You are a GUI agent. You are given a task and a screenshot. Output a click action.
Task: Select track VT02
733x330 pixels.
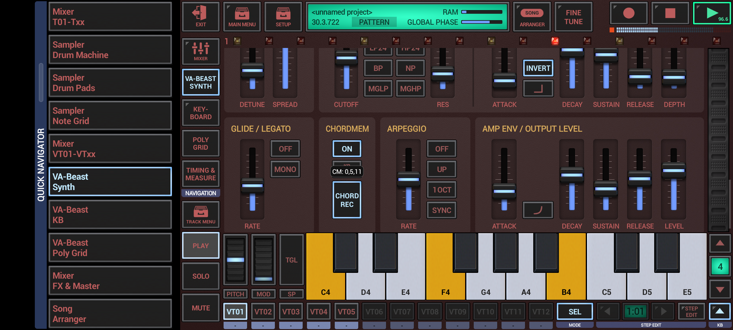(263, 311)
